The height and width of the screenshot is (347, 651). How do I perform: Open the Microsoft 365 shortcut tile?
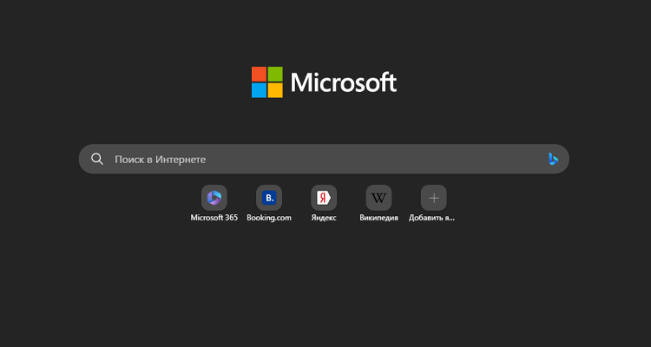pos(214,198)
